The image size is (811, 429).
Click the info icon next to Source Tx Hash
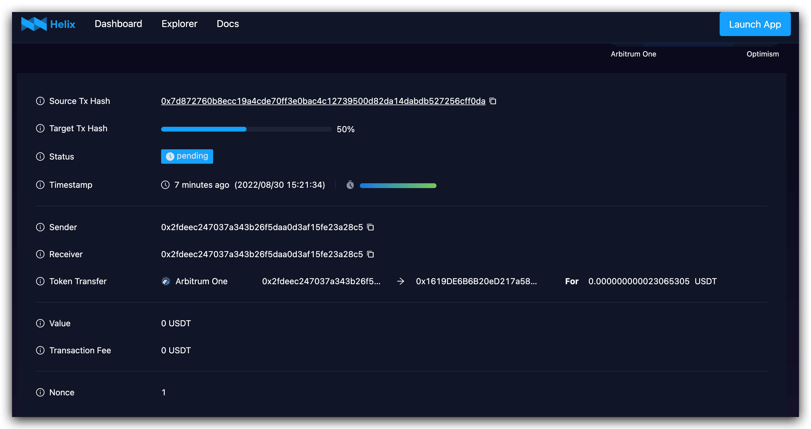pyautogui.click(x=40, y=101)
